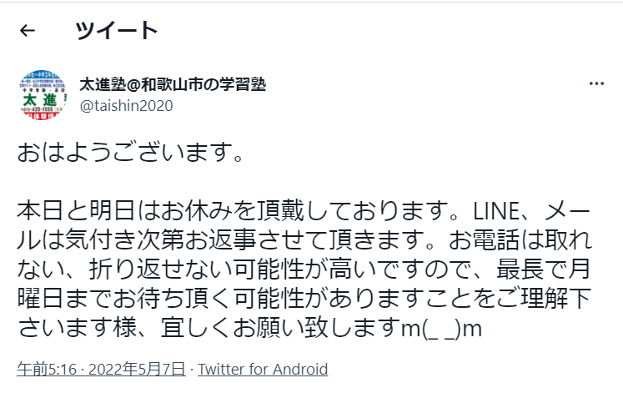The image size is (623, 393).
Task: Open the Twitter for Android source link
Action: (263, 369)
